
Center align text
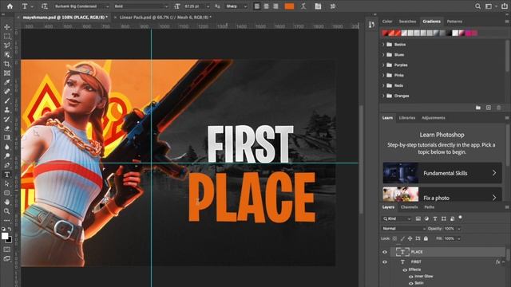coord(266,6)
